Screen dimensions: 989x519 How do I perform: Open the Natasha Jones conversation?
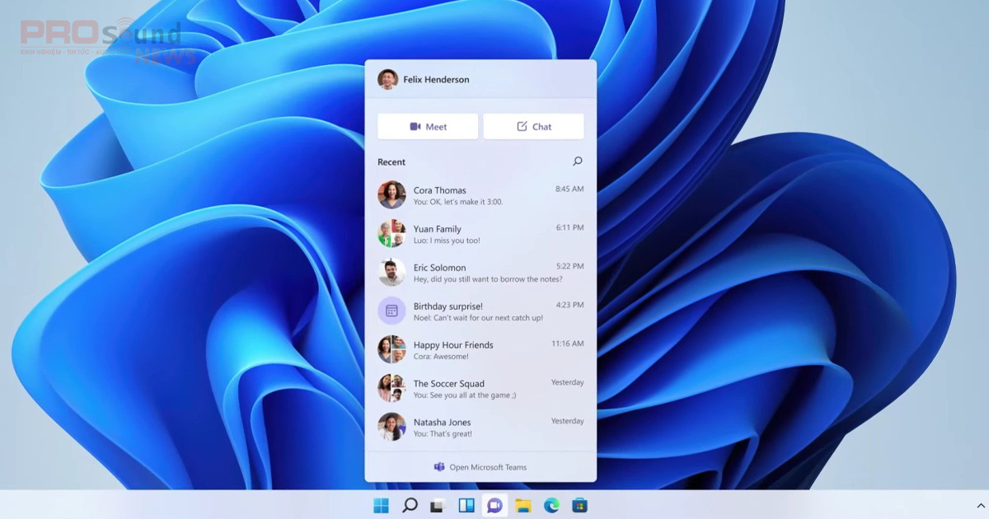[x=480, y=428]
